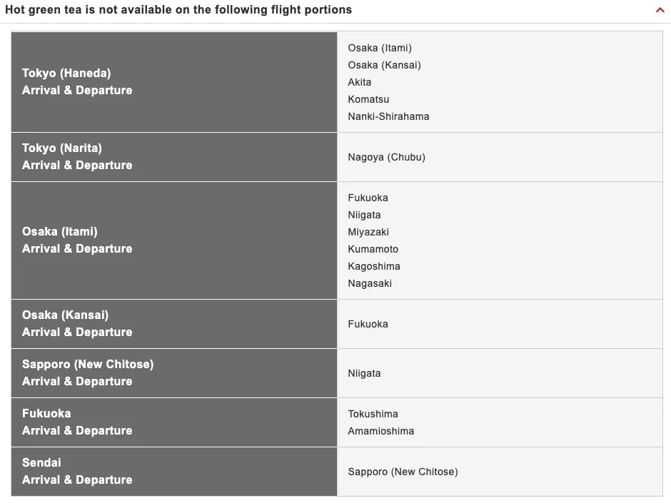Select the Tokyo (Haneda) Arrival & Departure cell
The height and width of the screenshot is (503, 671).
tap(174, 82)
